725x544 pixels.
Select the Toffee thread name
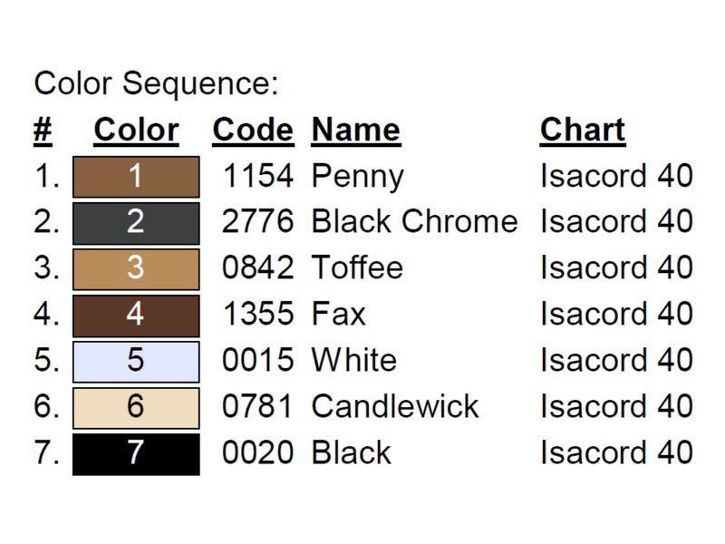(357, 267)
